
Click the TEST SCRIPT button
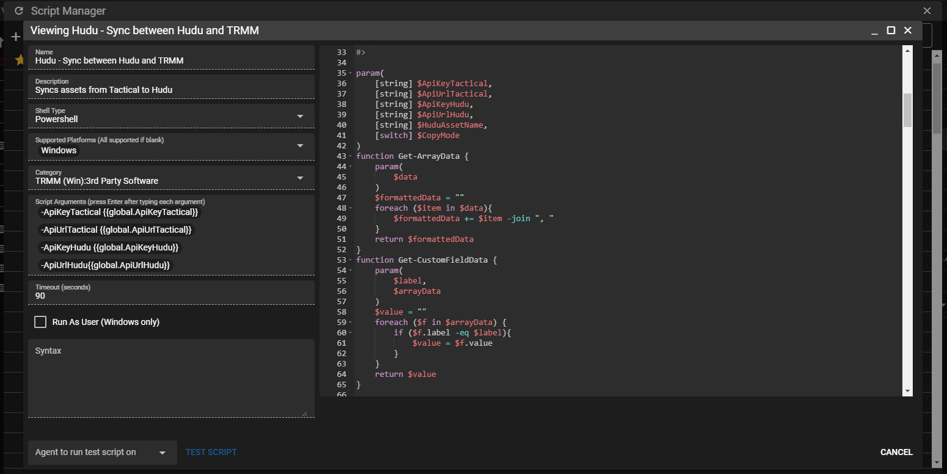point(211,453)
